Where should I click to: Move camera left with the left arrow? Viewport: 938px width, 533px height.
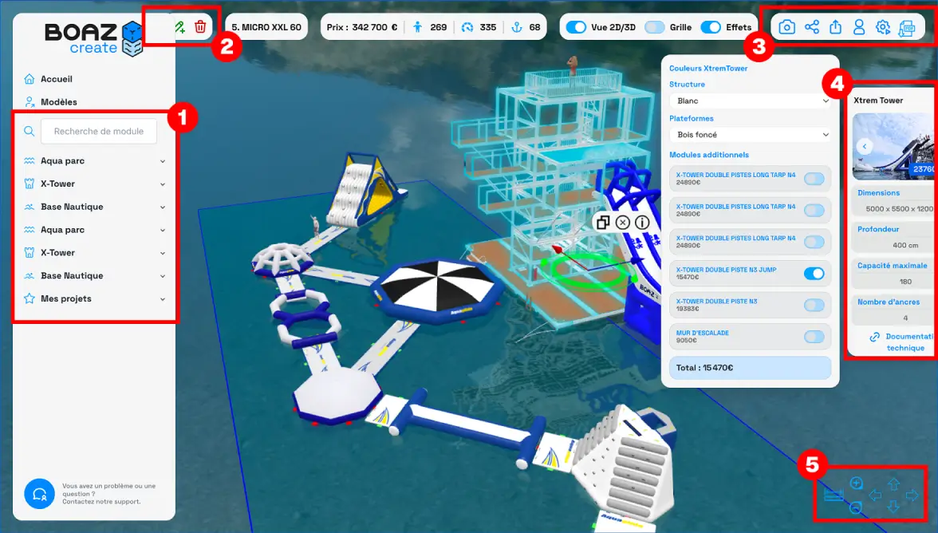(x=875, y=495)
